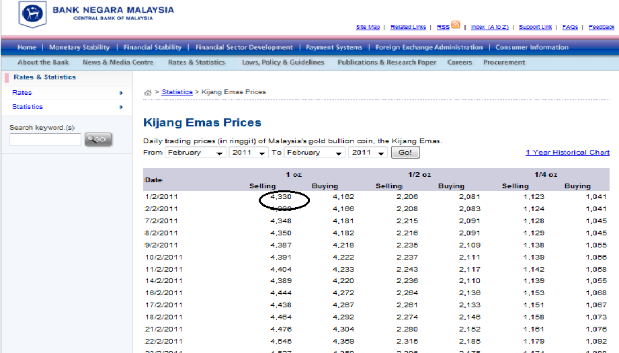Select date cell 7/2/2011
The width and height of the screenshot is (619, 353).
[161, 221]
